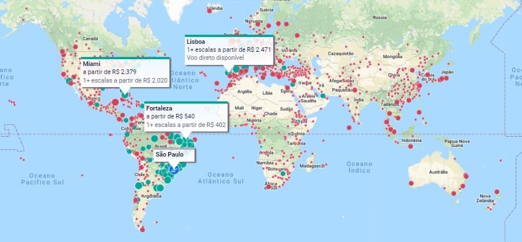Click 'Voo direto disponível' in Lisboa tooltip
The image size is (522, 242).
[215, 58]
